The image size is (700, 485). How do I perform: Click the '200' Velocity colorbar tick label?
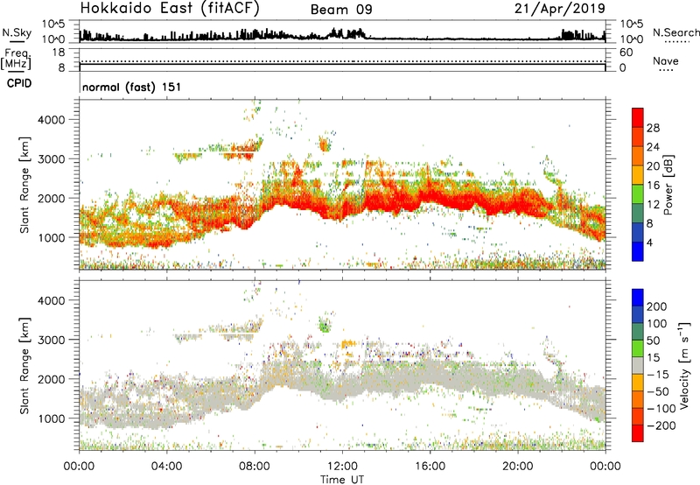(657, 306)
